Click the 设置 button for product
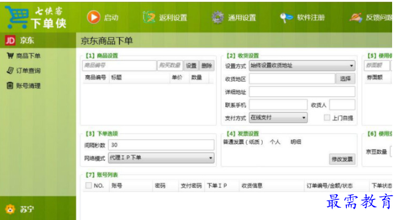 click(x=191, y=66)
